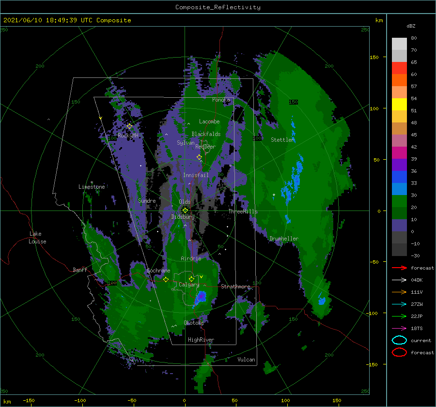Click the dark orange swatch between 60 and 57
The image size is (436, 407).
click(399, 80)
